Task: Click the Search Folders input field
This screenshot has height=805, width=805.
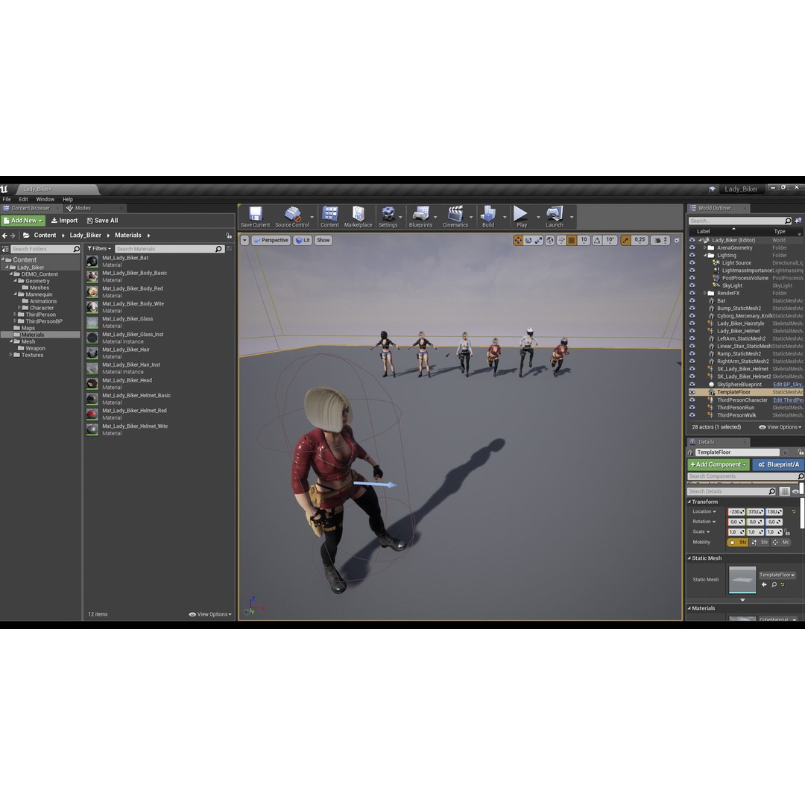Action: coord(45,248)
